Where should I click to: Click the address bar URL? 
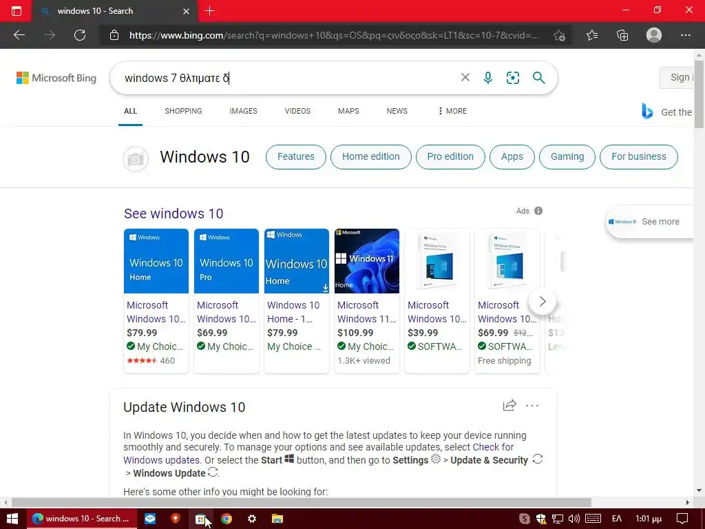tap(334, 35)
